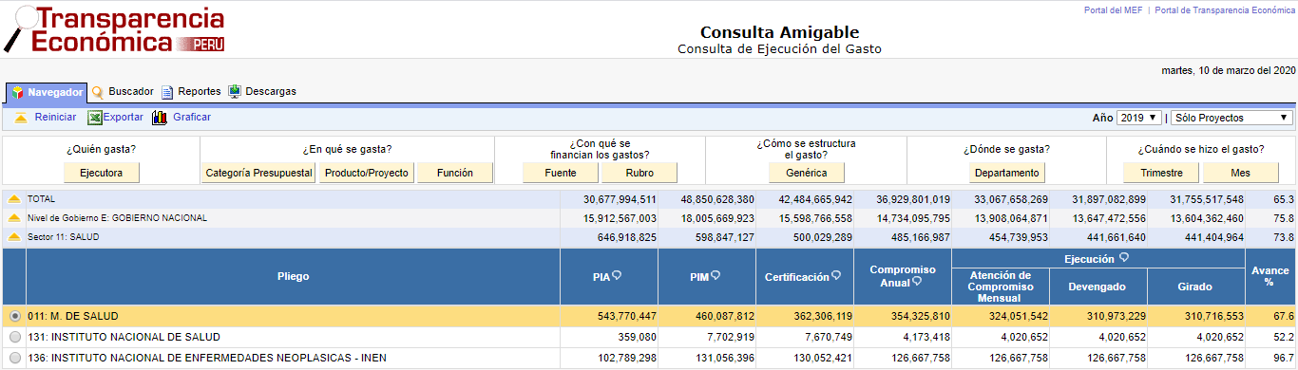Click the Reportes document icon
The height and width of the screenshot is (370, 1298).
pyautogui.click(x=167, y=92)
